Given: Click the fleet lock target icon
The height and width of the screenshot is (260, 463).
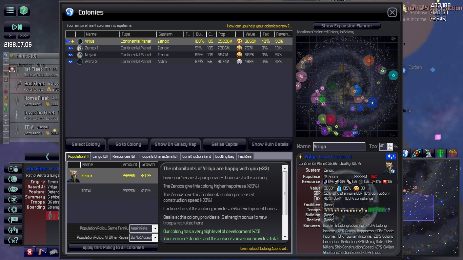Looking at the screenshot, I should click(x=13, y=169).
